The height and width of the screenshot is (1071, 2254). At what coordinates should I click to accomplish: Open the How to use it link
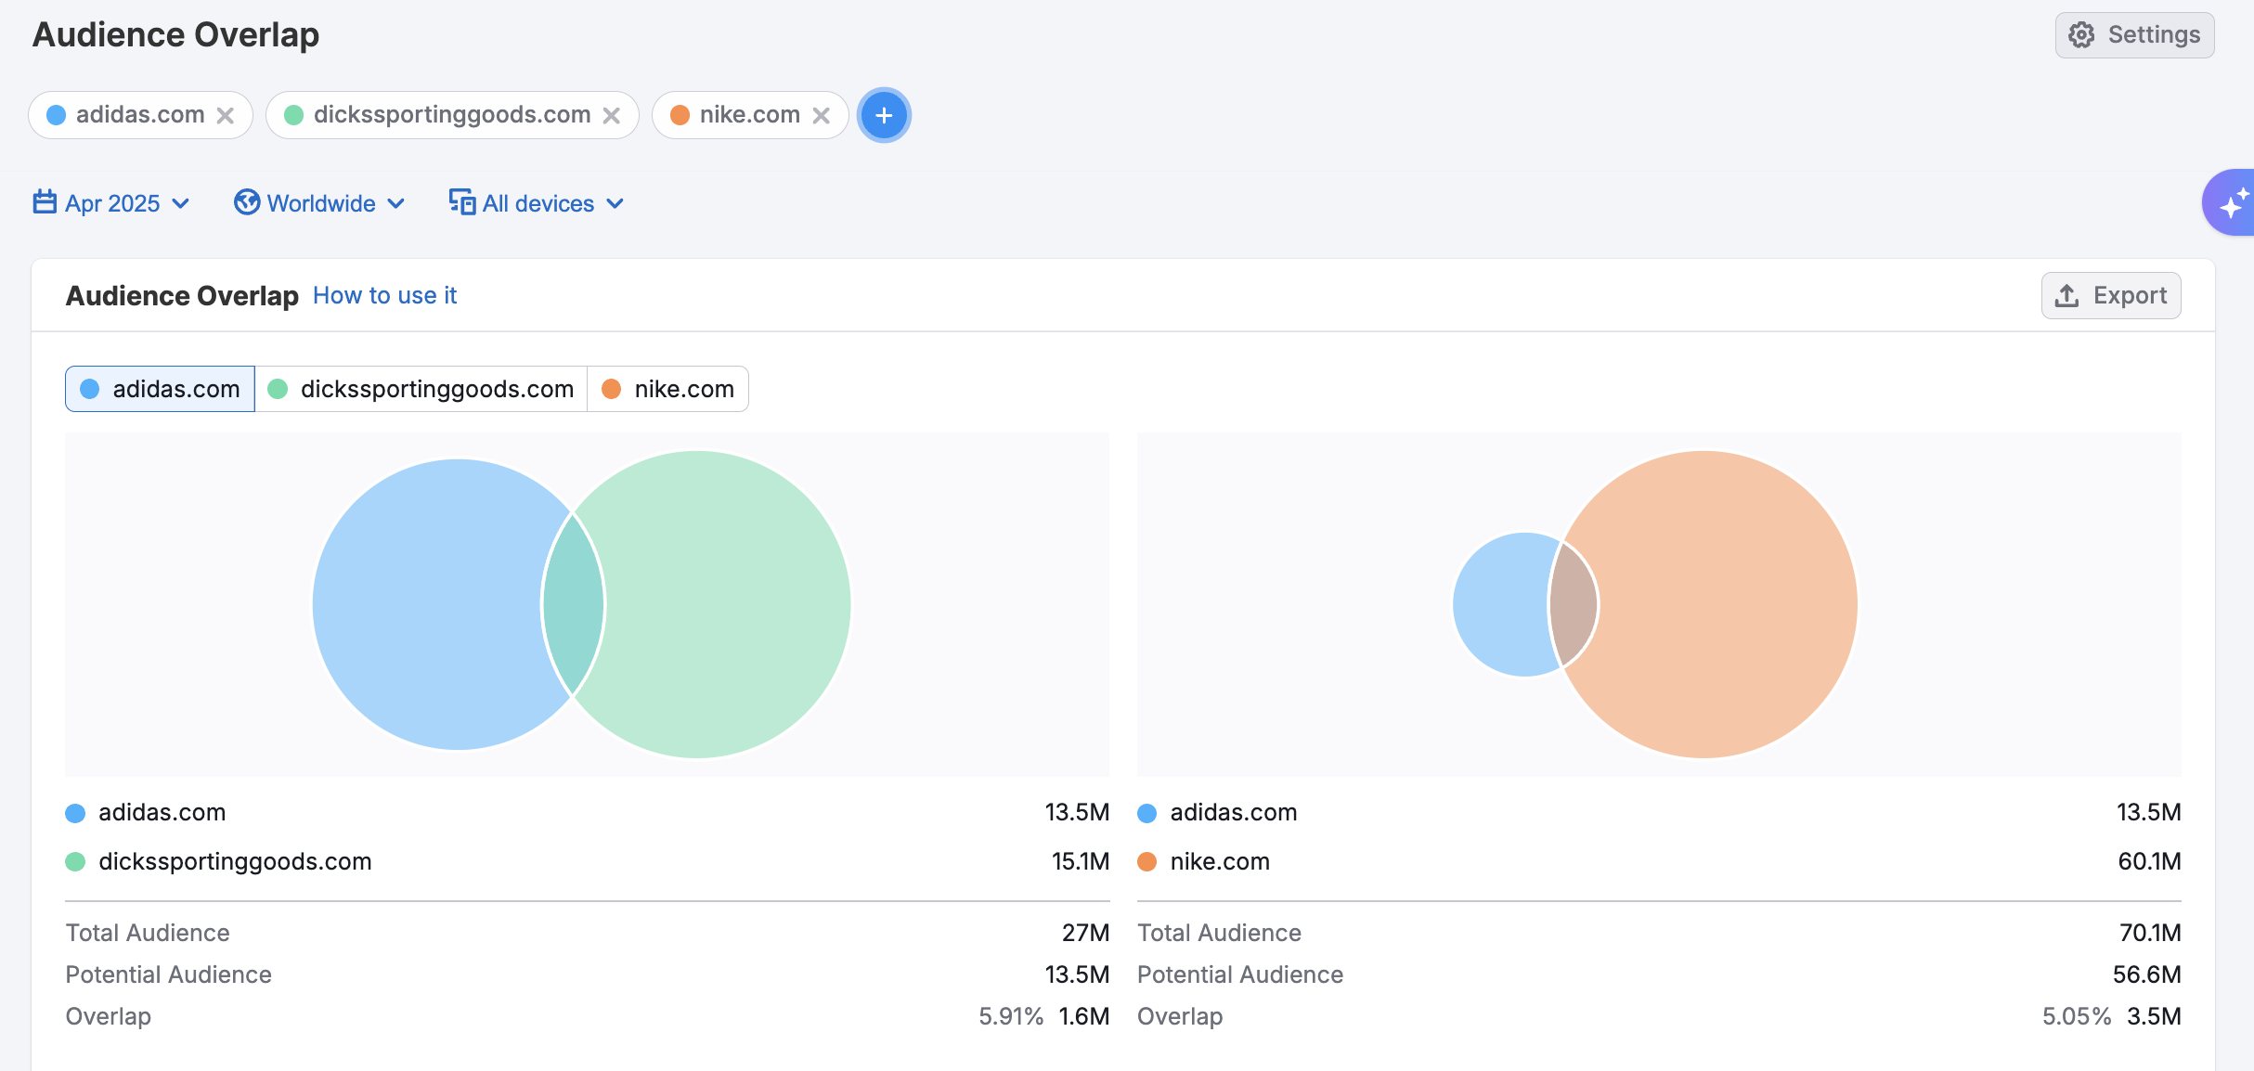pyautogui.click(x=384, y=295)
